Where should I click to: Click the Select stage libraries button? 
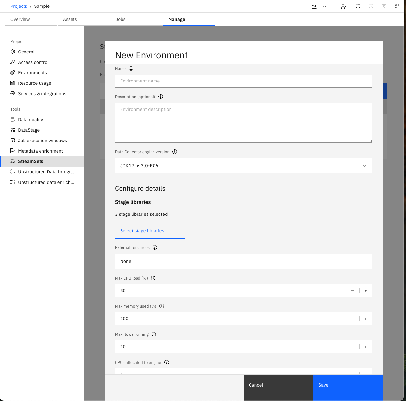[x=150, y=231]
